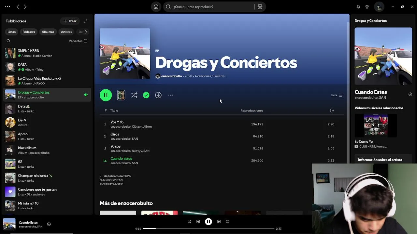417x234 pixels.
Task: Show more library filters with chevron
Action: point(86,32)
